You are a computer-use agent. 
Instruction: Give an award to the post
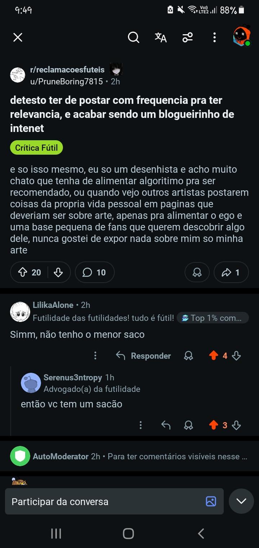click(x=197, y=272)
